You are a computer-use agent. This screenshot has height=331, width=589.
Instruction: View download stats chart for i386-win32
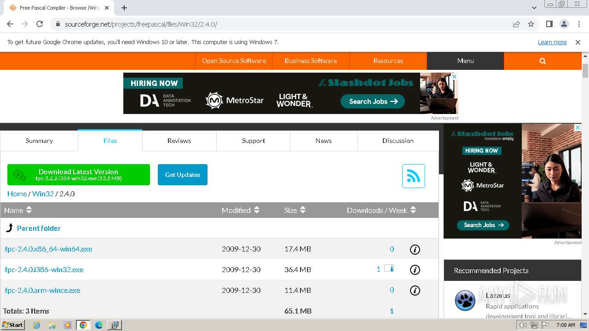[x=389, y=268]
